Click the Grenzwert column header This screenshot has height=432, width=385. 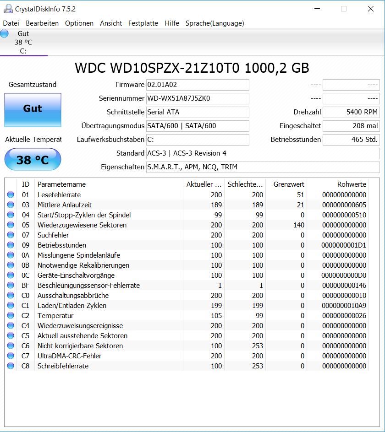pyautogui.click(x=286, y=184)
